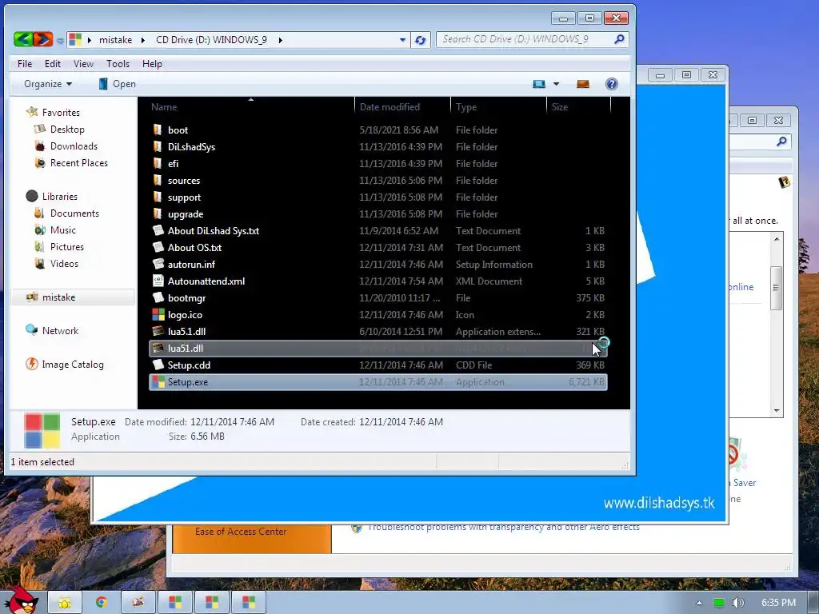Select Network in the navigation pane
The width and height of the screenshot is (819, 614).
(60, 330)
